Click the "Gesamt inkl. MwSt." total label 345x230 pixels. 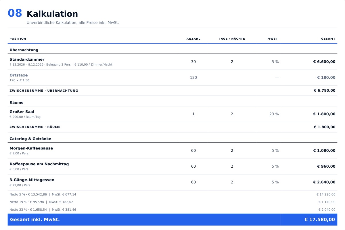click(35, 220)
